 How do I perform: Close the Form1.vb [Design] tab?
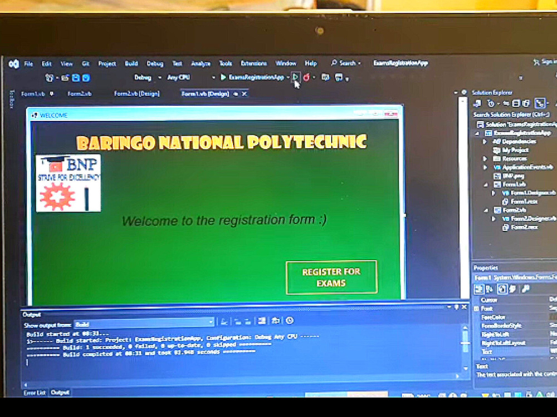point(245,93)
